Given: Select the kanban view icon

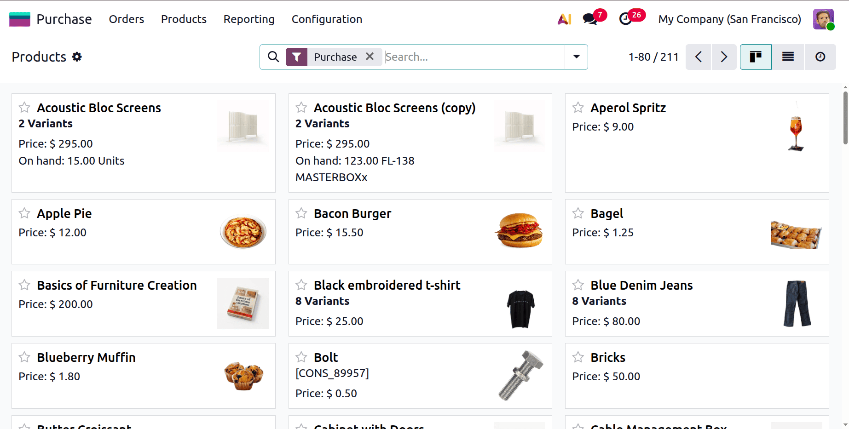Looking at the screenshot, I should click(x=756, y=57).
